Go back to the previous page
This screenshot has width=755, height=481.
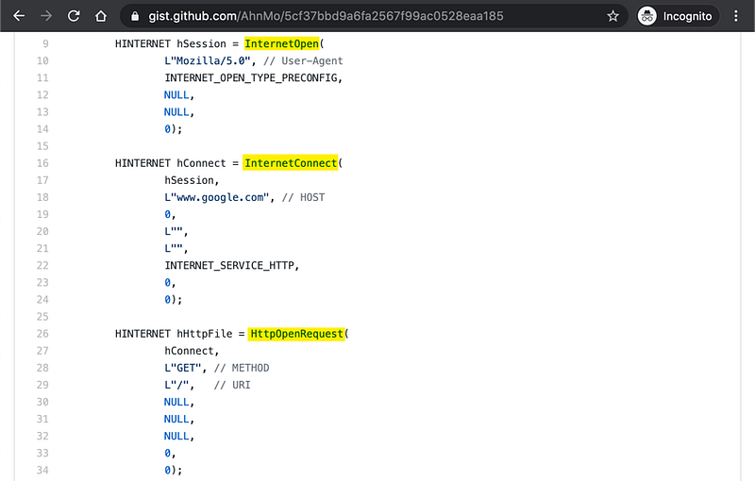click(x=19, y=16)
